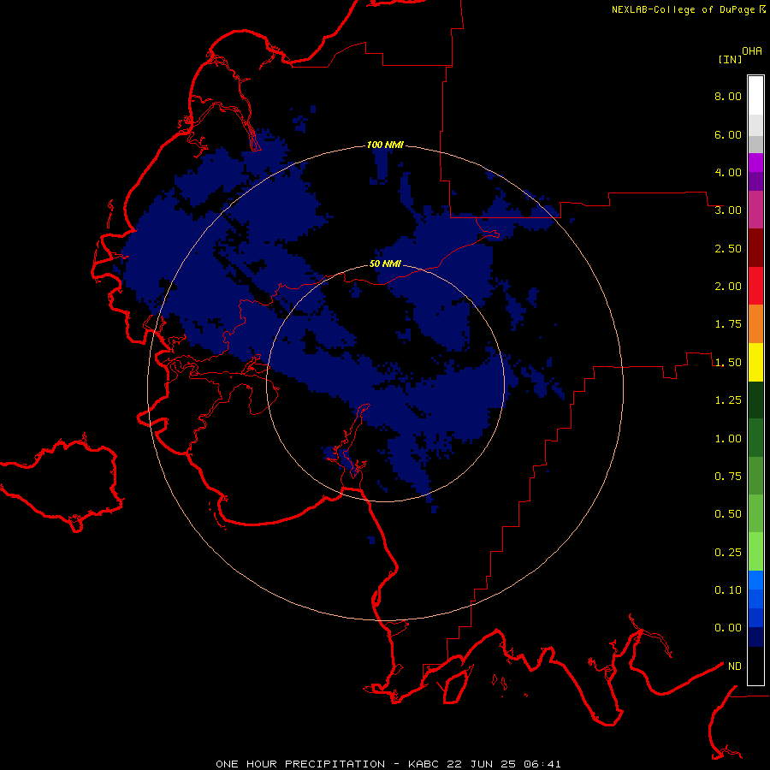Click the 0.75 legend value
Screen dimensions: 770x770
pyautogui.click(x=728, y=477)
